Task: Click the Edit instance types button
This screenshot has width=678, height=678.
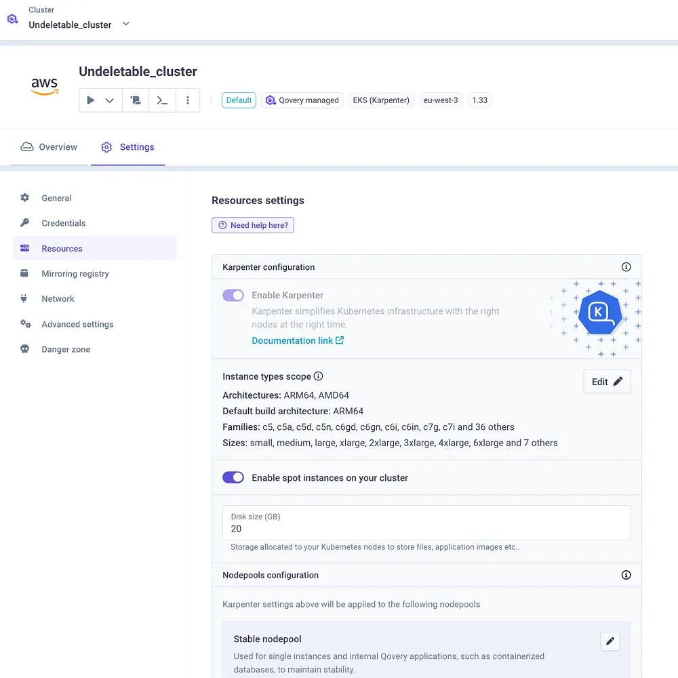Action: (x=607, y=381)
